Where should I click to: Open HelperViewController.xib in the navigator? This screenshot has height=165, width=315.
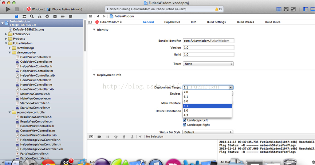pos(38,75)
